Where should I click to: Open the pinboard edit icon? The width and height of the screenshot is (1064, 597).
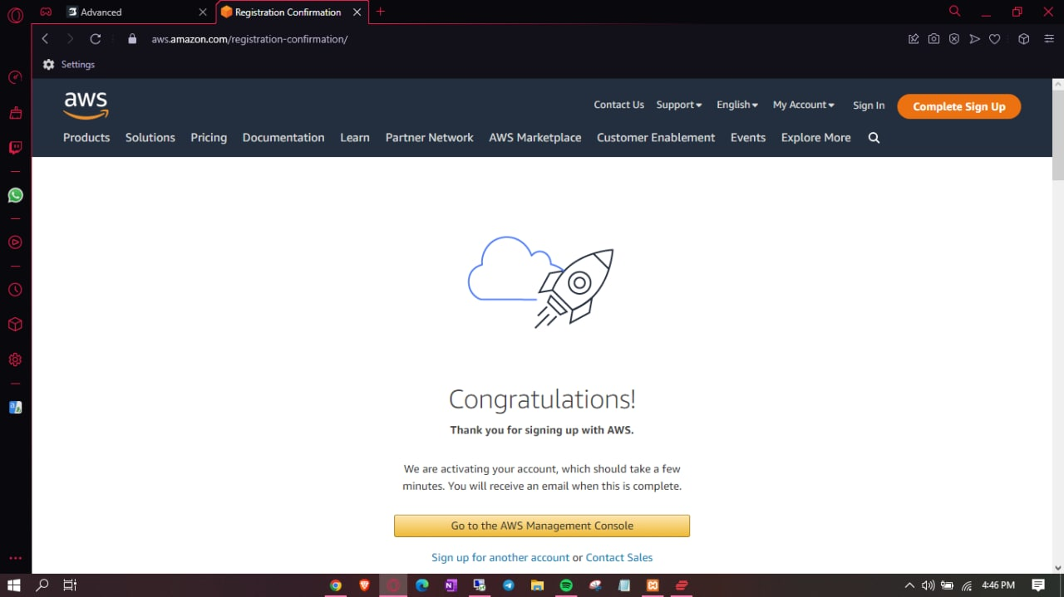(x=914, y=39)
